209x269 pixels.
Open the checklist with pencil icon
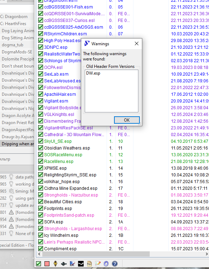point(98,263)
